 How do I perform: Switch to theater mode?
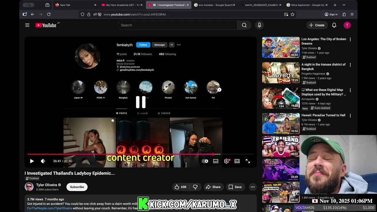point(237,161)
